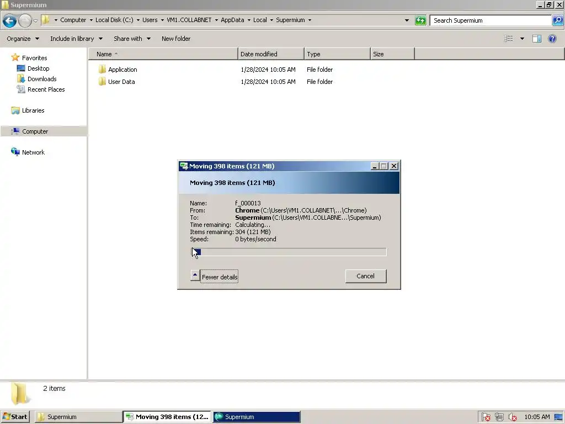The height and width of the screenshot is (424, 565).
Task: Select VM1.COLLABNET breadcrumb segment
Action: coord(189,20)
